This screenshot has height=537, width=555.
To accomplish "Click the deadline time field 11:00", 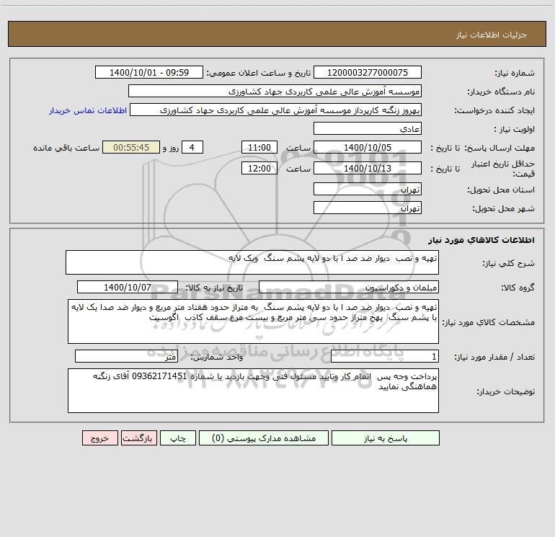I will click(x=259, y=147).
